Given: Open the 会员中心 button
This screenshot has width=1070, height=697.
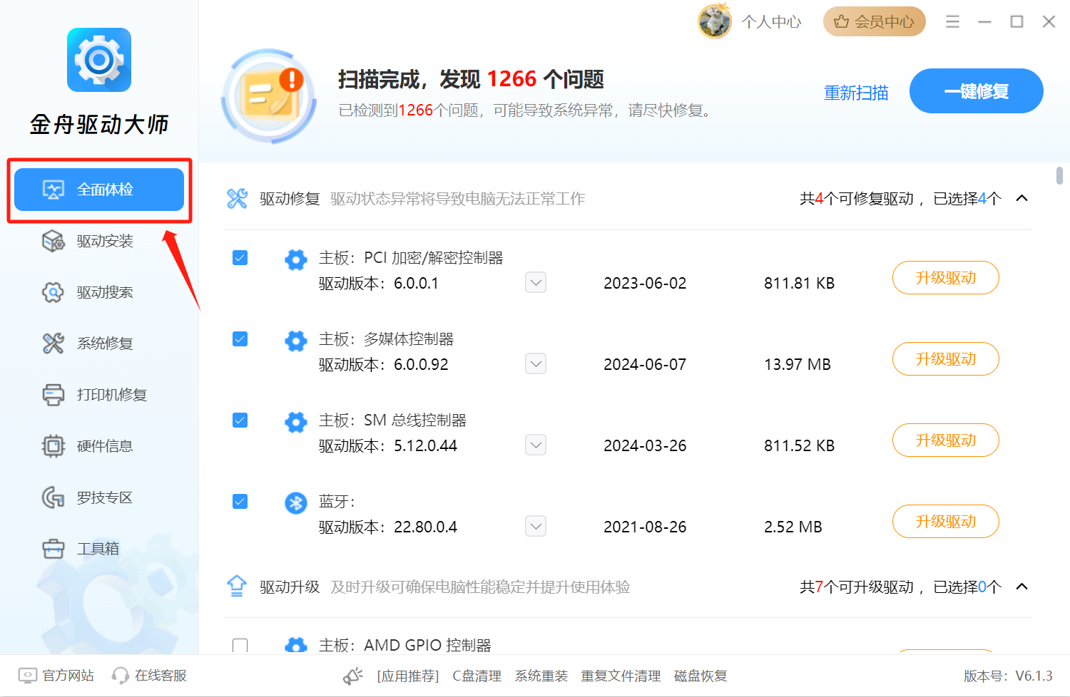Looking at the screenshot, I should [875, 21].
